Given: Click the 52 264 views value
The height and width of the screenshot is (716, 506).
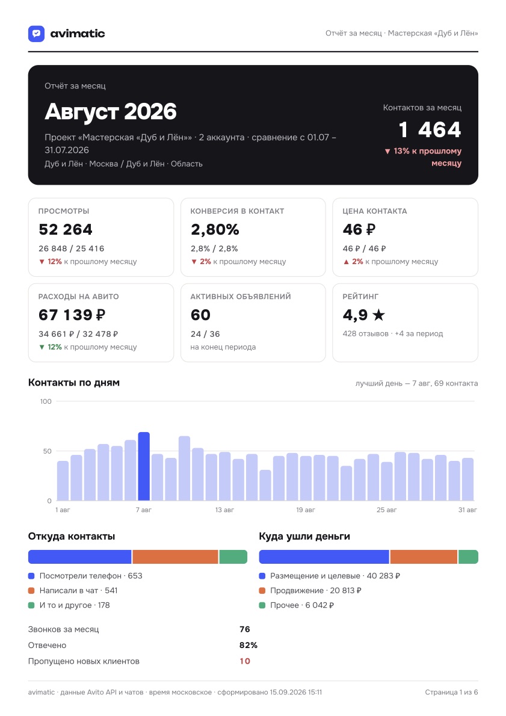Looking at the screenshot, I should click(66, 229).
